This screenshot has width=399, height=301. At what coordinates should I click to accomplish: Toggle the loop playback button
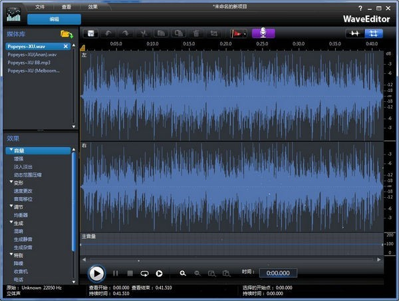point(144,273)
